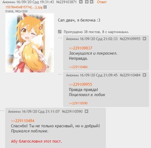Open post menu arrow on №229109955
Viewport: 151px width, 148px height.
tap(144, 39)
